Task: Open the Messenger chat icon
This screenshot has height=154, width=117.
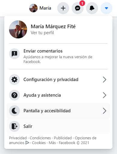Action: click(x=78, y=8)
